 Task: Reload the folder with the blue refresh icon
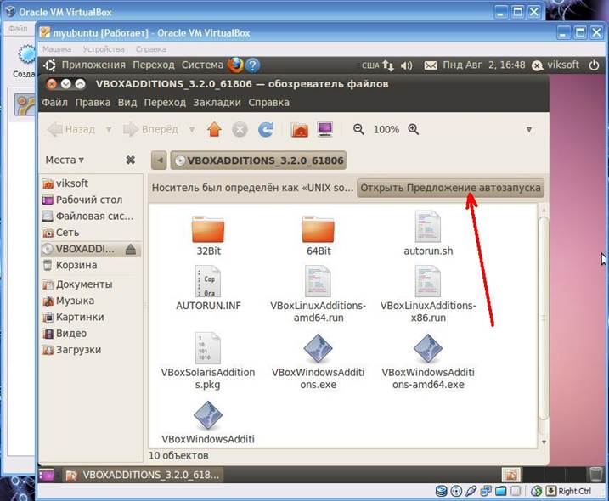(266, 129)
